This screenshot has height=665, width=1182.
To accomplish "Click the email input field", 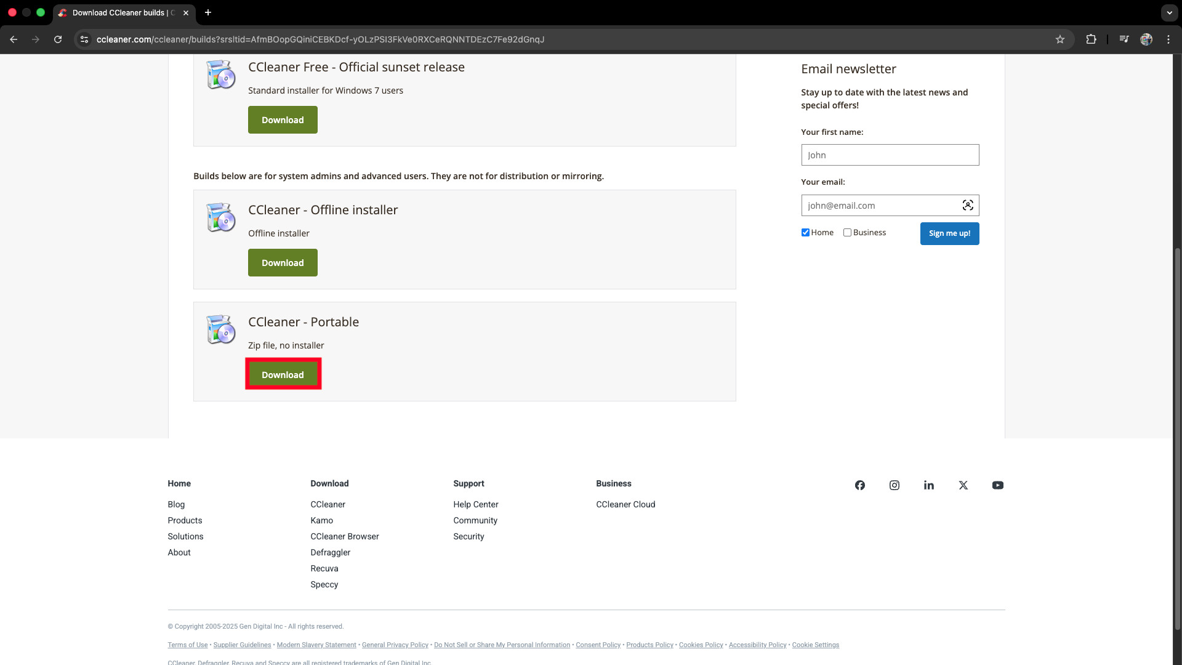I will (x=880, y=205).
